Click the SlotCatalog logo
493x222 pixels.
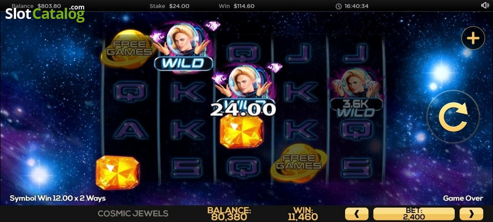pyautogui.click(x=45, y=14)
